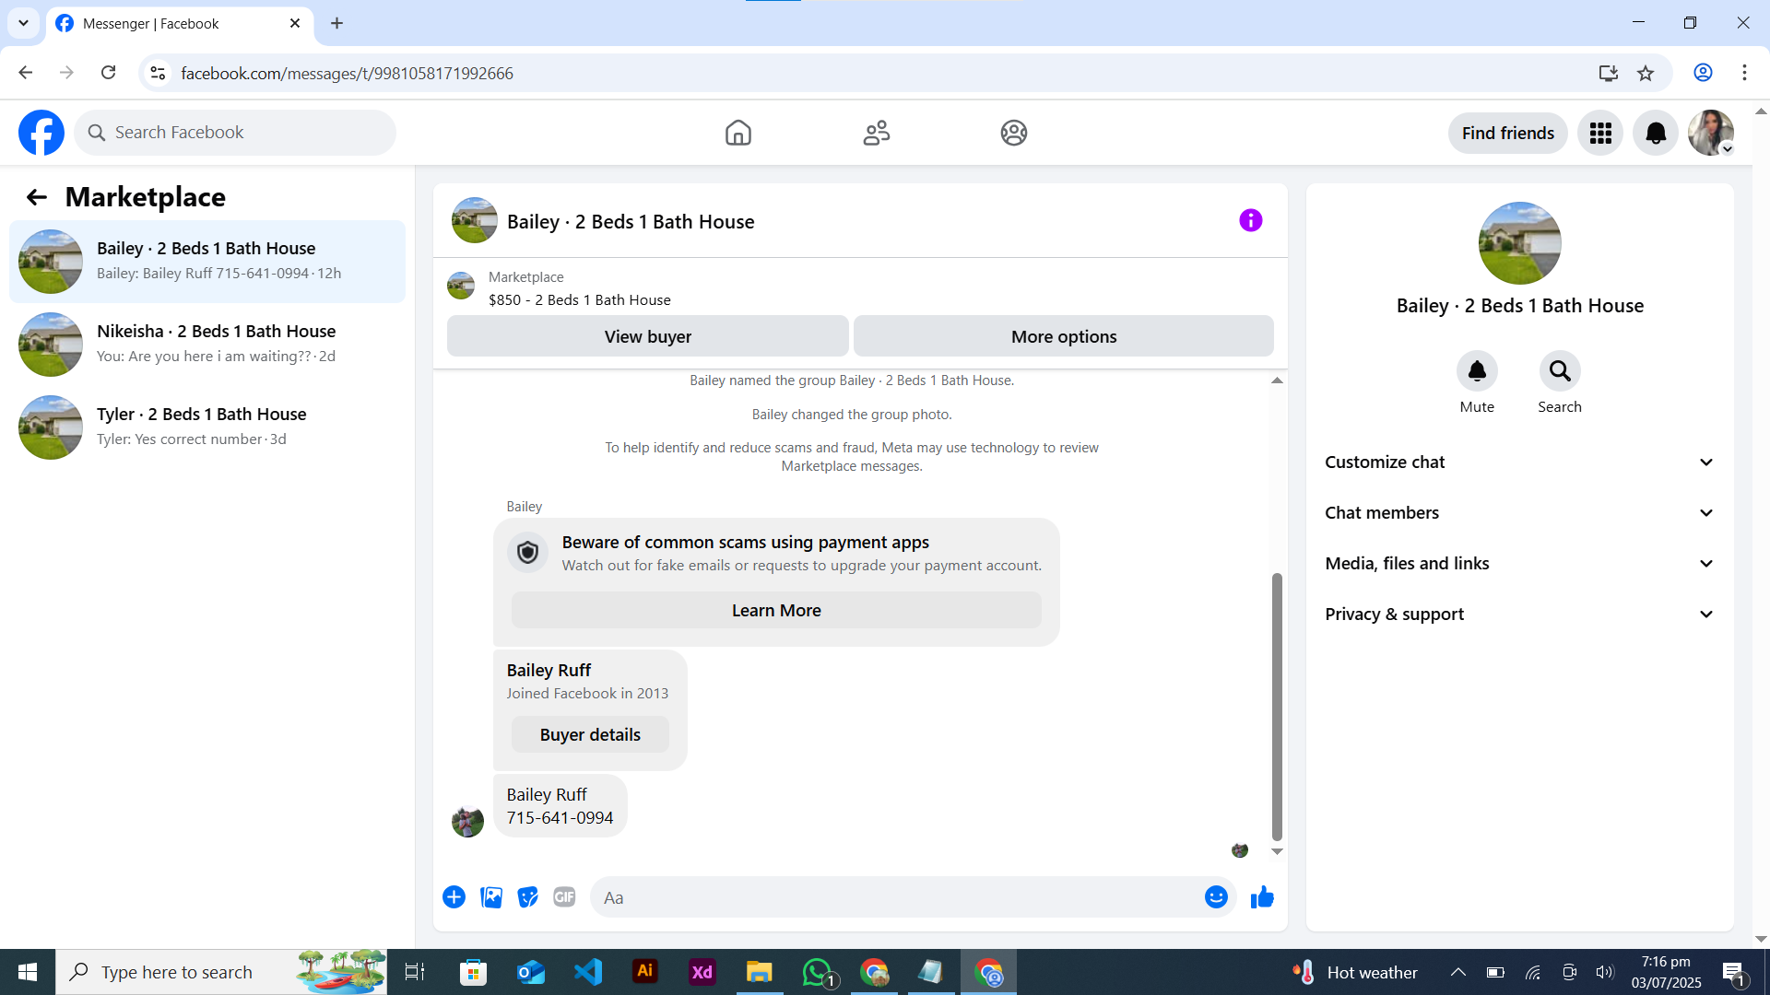The width and height of the screenshot is (1770, 995).
Task: Open Facebook notifications bell
Action: click(1655, 134)
